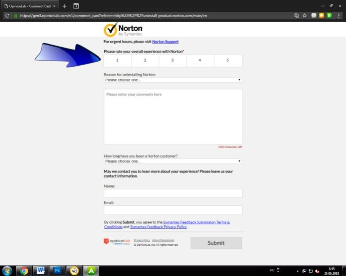Open the translate page icon in address bar
The image size is (346, 276).
pyautogui.click(x=297, y=15)
